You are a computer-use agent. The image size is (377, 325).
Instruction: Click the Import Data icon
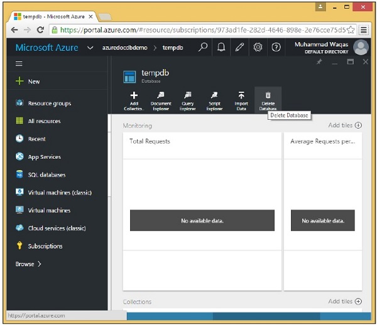(x=241, y=95)
